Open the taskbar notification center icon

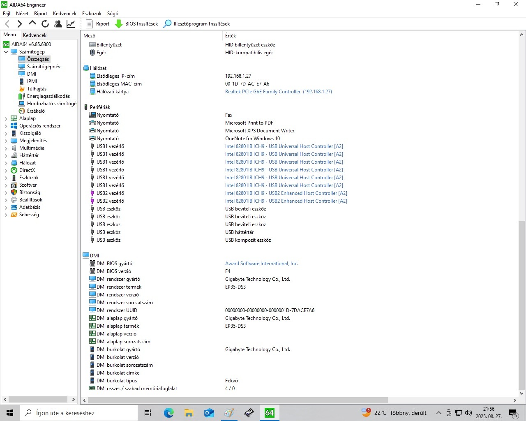(x=513, y=413)
